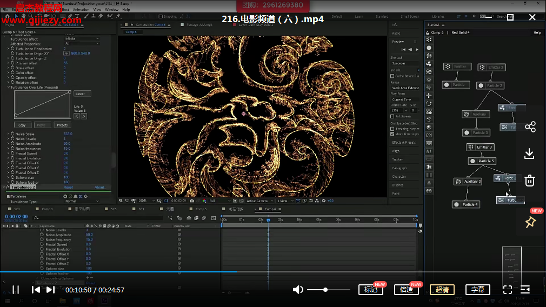Open the Effects & Presets panel tab
546x307 pixels.
point(404,142)
